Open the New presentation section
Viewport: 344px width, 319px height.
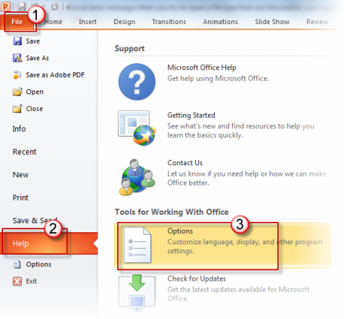click(x=20, y=175)
